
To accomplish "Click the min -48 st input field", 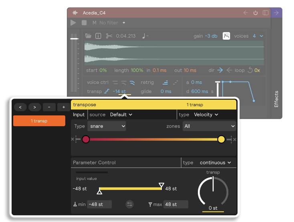I will tap(100, 204).
